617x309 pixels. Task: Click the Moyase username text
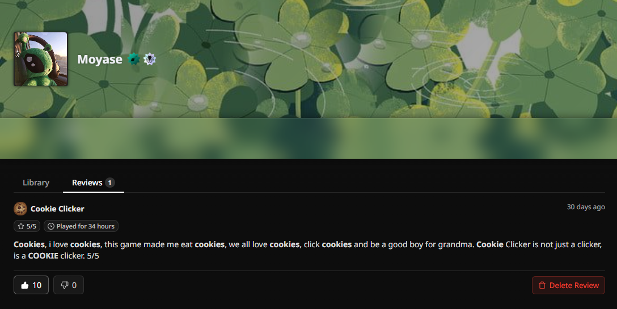100,59
